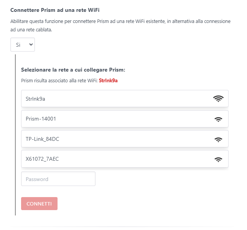Focus the Password input field

coord(58,179)
